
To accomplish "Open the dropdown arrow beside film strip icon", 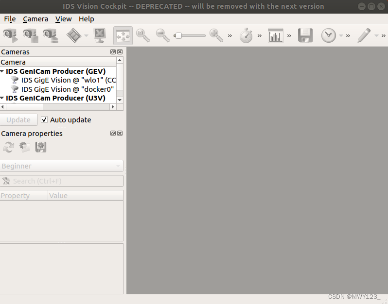I will pos(86,35).
